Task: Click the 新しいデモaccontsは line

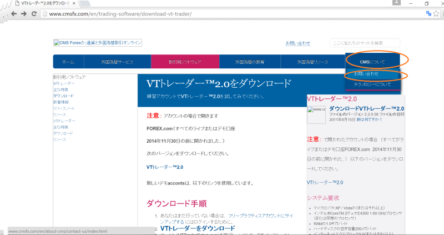Action: tap(200, 183)
